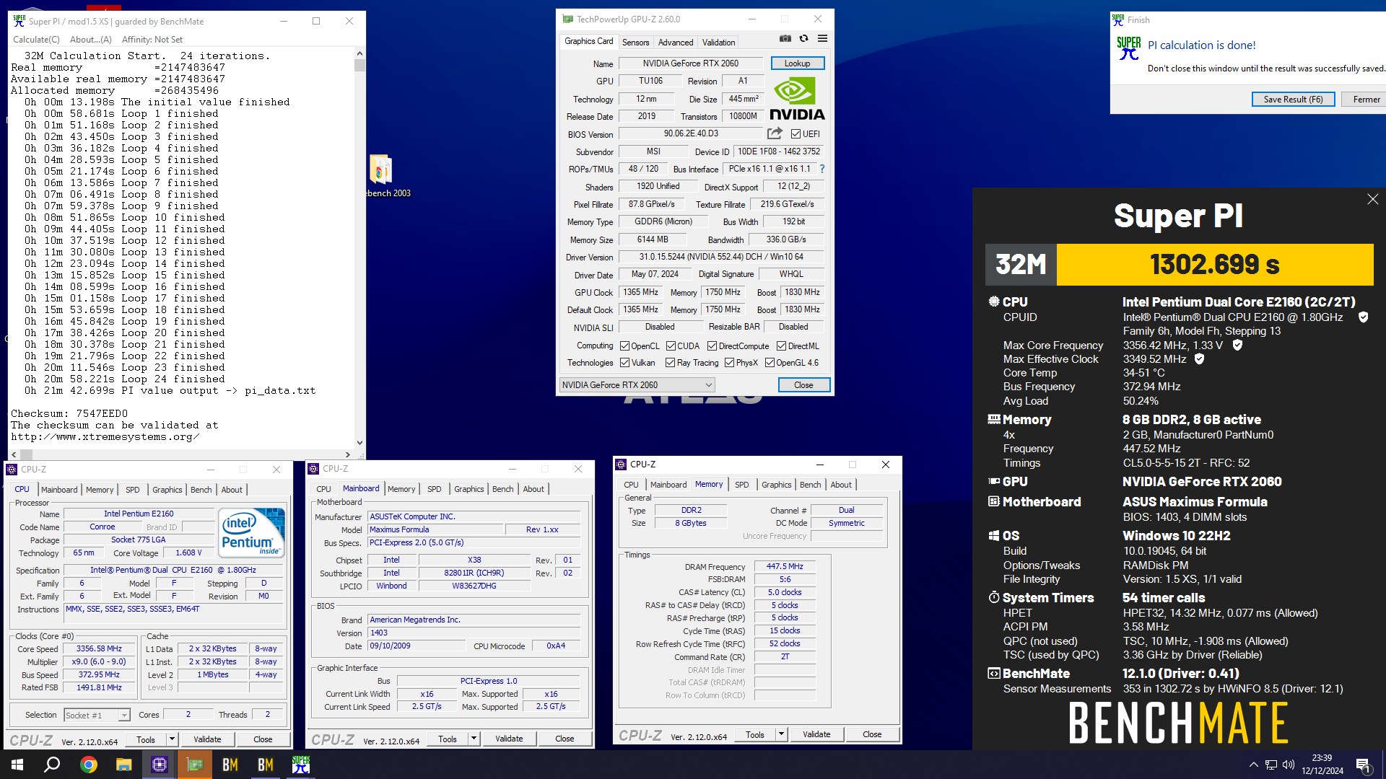
Task: Click Super PI horizontal scrollbar thumb
Action: [27, 454]
